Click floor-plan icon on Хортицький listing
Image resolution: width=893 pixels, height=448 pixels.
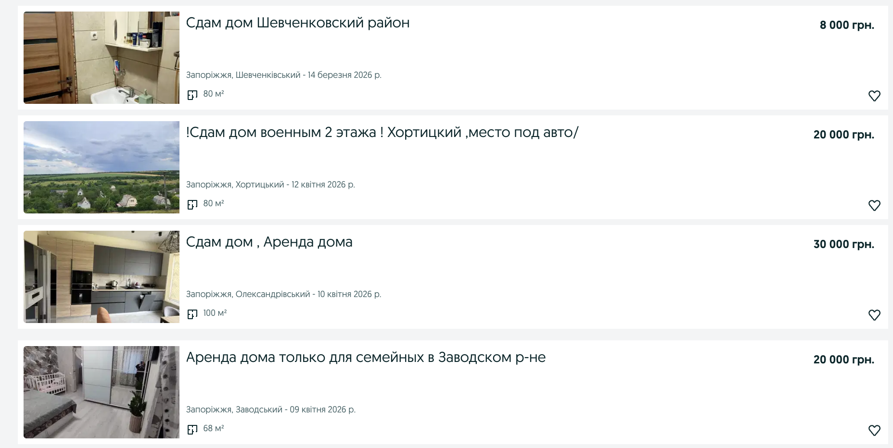pos(192,204)
